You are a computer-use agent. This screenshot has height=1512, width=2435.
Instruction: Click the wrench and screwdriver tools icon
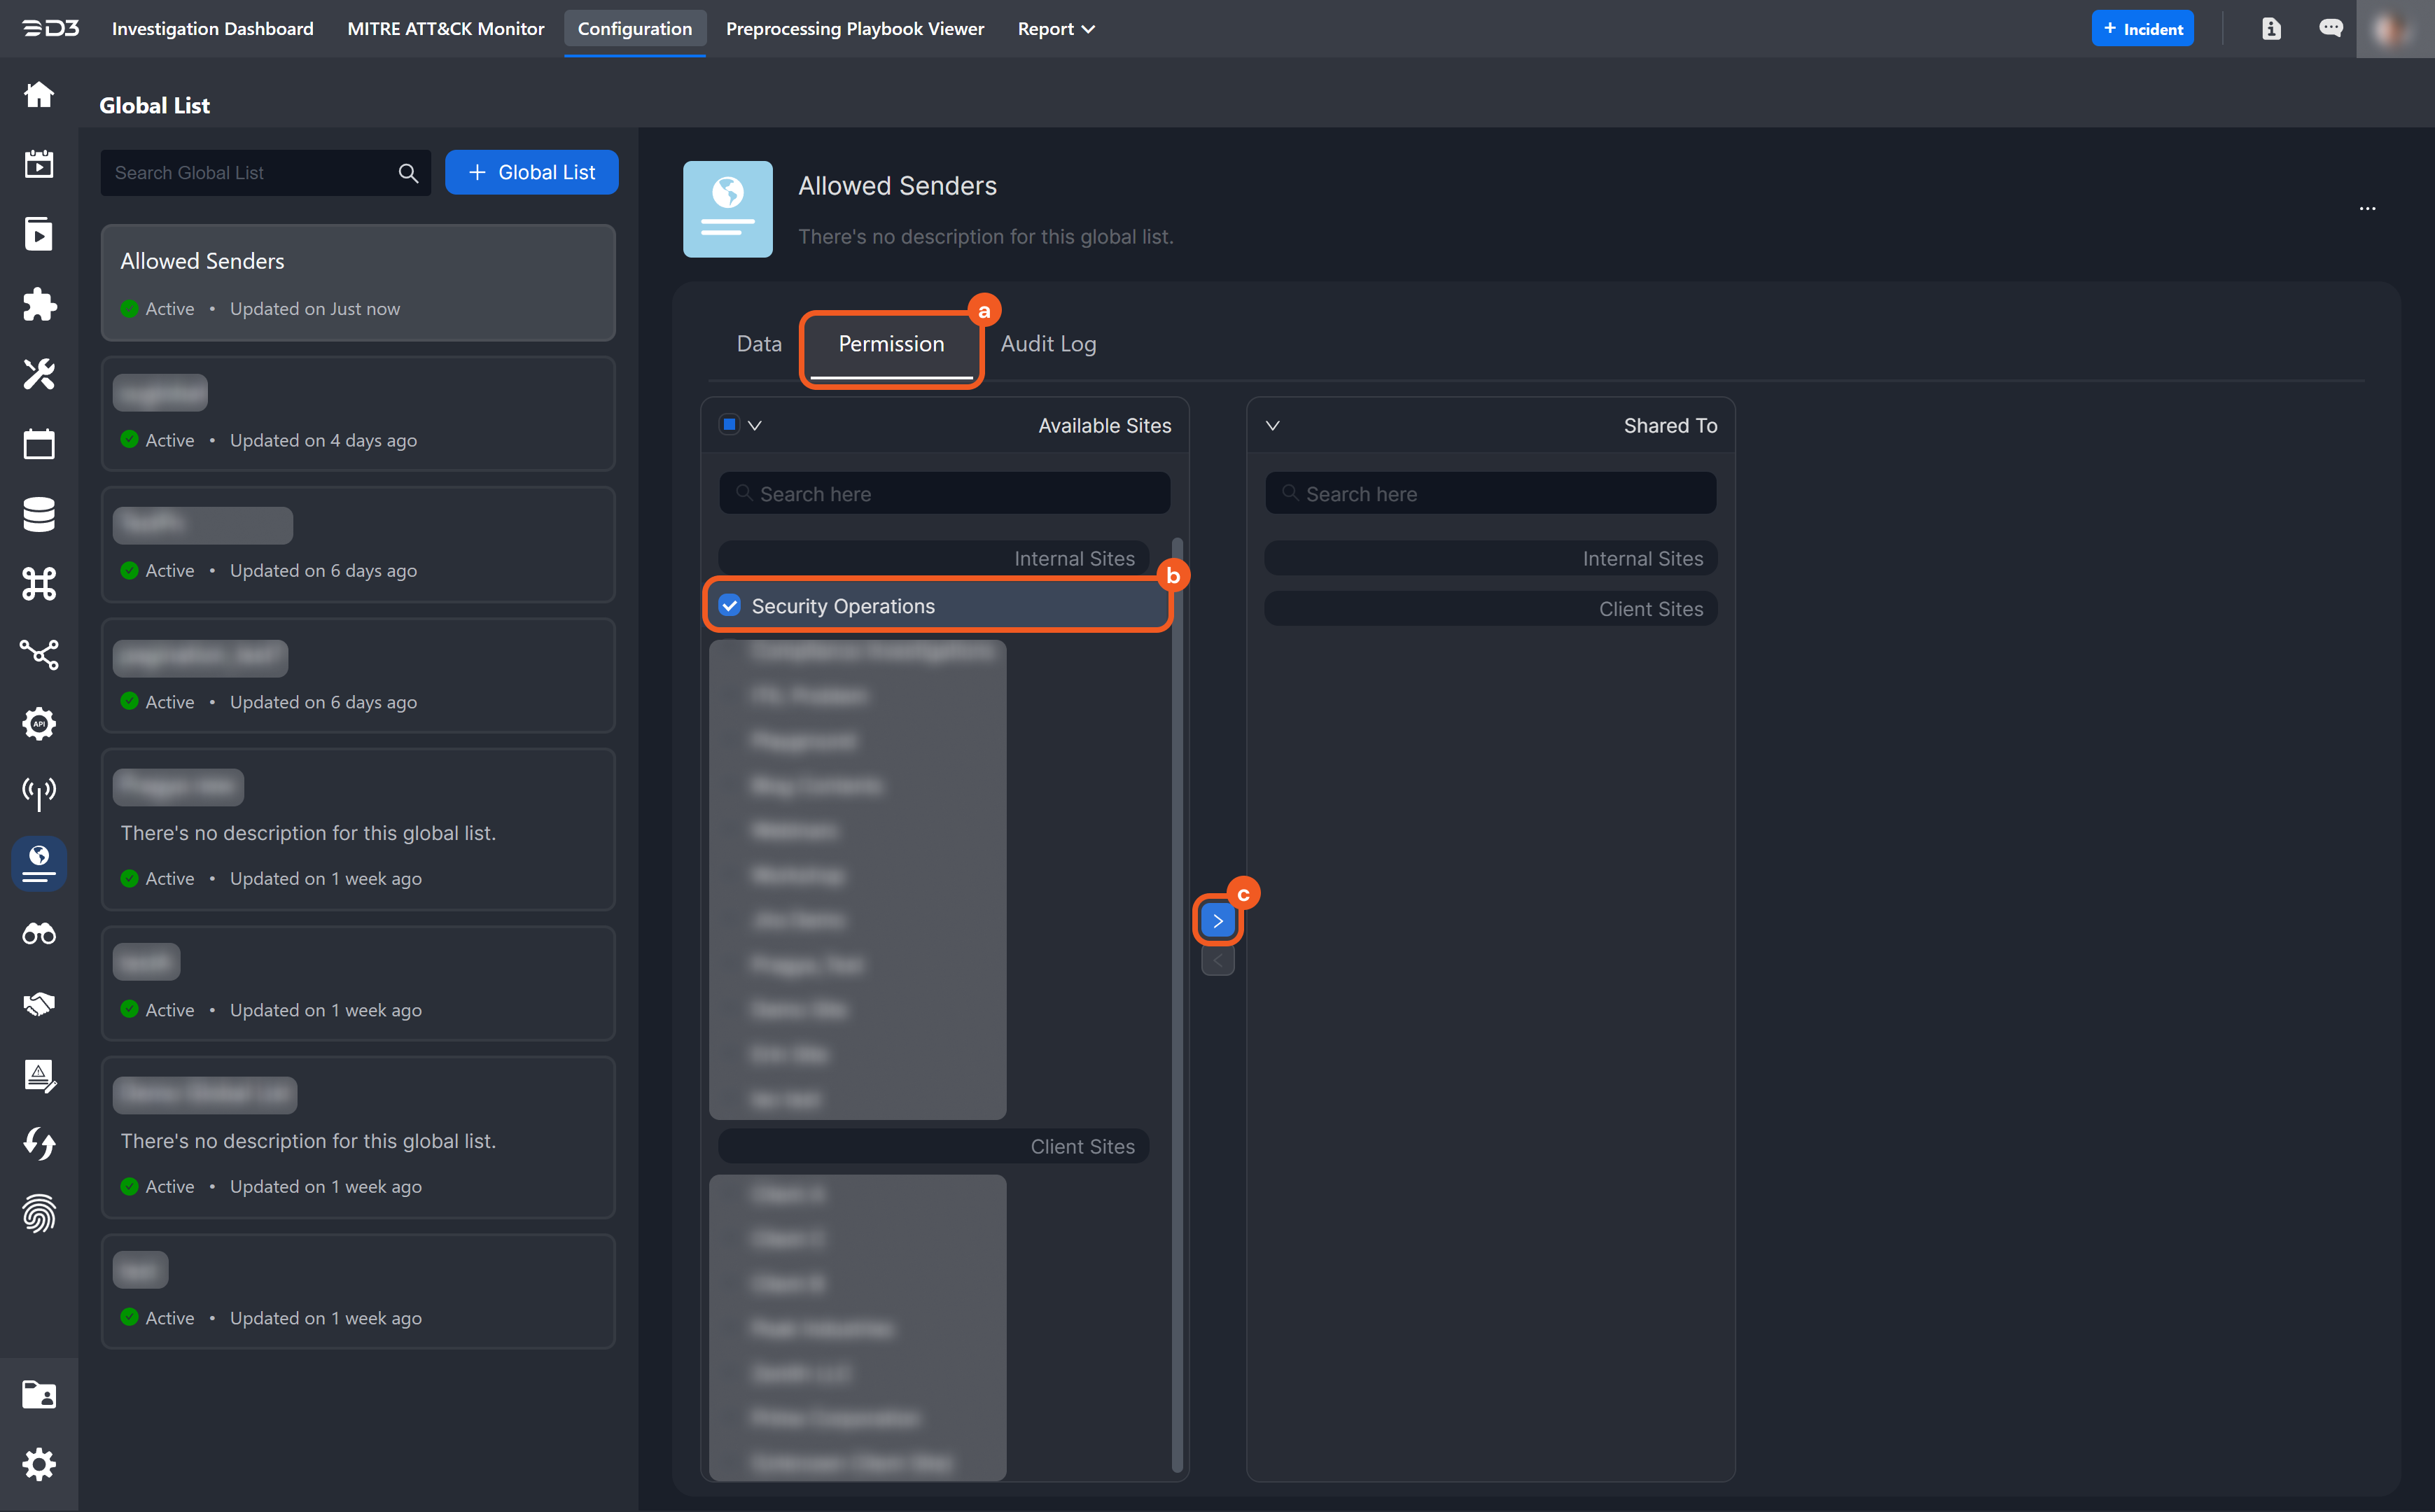(39, 374)
